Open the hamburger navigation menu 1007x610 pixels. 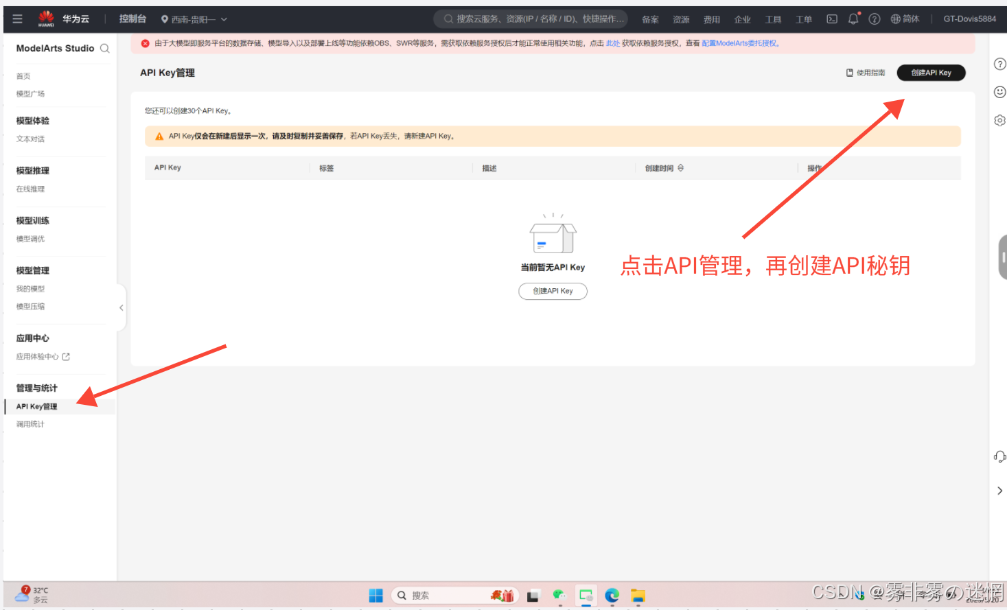pyautogui.click(x=17, y=19)
